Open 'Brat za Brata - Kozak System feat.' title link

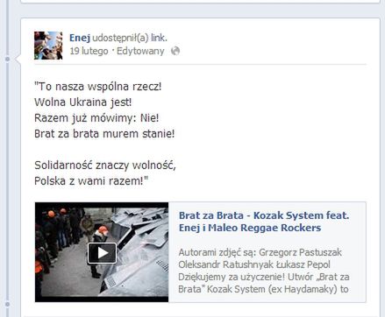pos(264,222)
